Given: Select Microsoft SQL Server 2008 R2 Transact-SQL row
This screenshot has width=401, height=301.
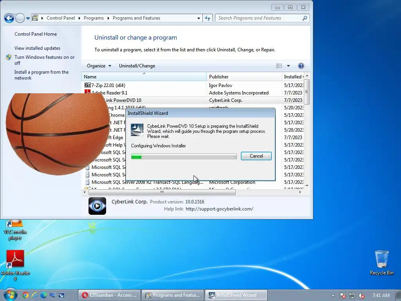Looking at the screenshot, I should pos(193,182).
